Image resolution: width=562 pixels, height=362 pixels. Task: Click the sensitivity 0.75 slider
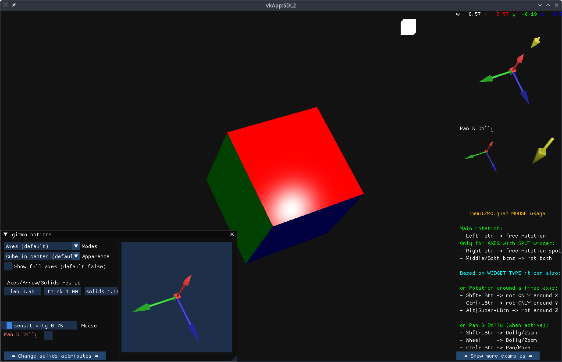tap(39, 326)
